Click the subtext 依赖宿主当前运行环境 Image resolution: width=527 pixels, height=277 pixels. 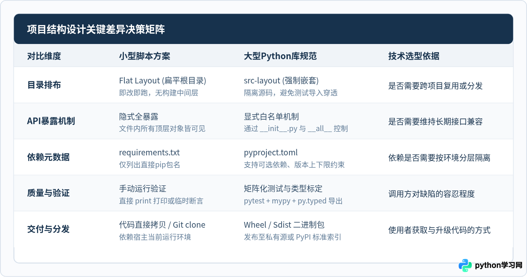155,237
